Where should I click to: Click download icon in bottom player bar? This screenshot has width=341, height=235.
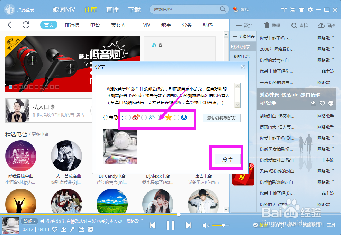pyautogui.click(x=63, y=229)
